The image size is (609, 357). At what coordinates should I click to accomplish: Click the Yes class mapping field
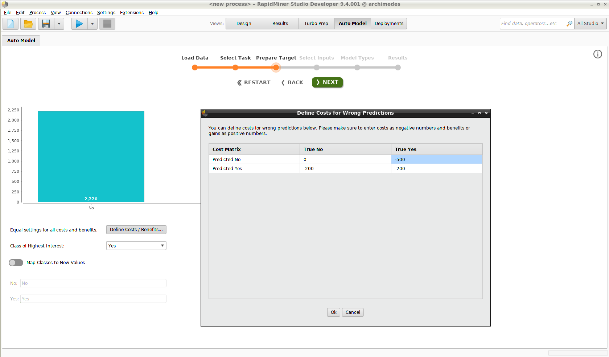click(93, 299)
